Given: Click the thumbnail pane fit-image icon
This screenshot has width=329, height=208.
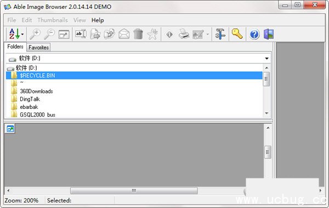Looking at the screenshot, I should 10,129.
